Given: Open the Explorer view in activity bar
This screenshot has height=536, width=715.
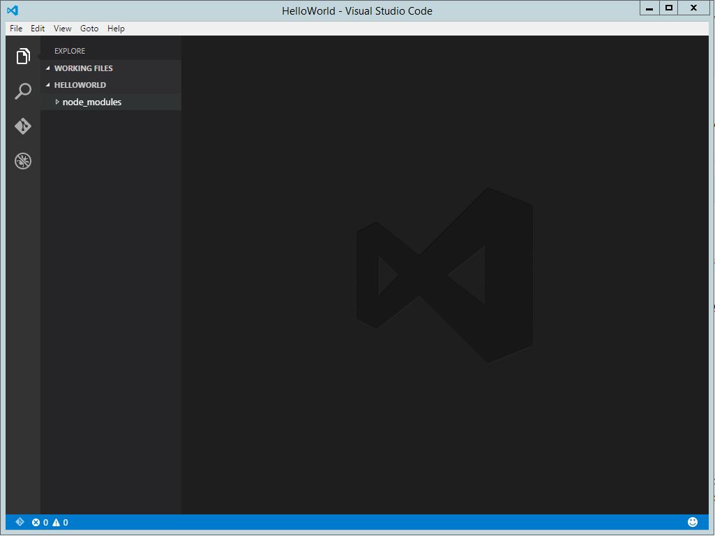Looking at the screenshot, I should click(23, 56).
